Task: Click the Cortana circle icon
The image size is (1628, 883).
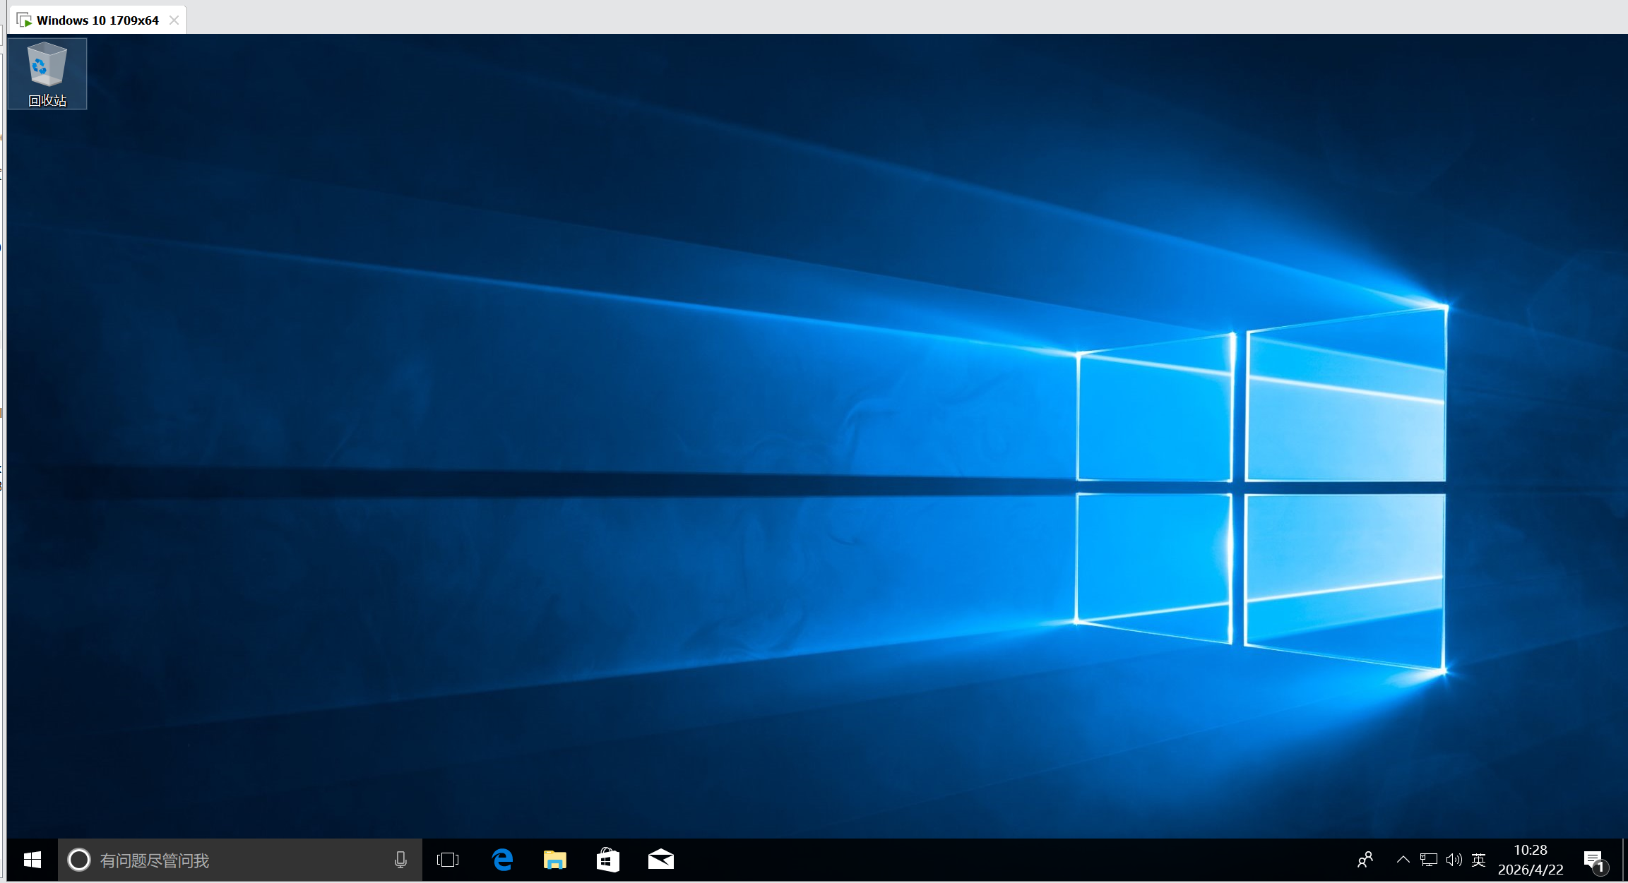Action: [x=79, y=860]
